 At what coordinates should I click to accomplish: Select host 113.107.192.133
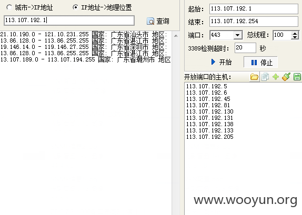click(x=209, y=131)
